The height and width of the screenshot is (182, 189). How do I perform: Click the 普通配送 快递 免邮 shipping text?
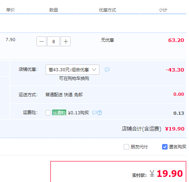pos(64,95)
